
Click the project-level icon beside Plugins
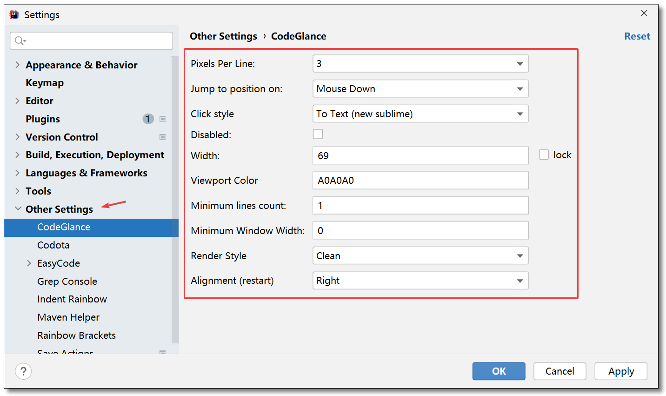click(x=163, y=119)
